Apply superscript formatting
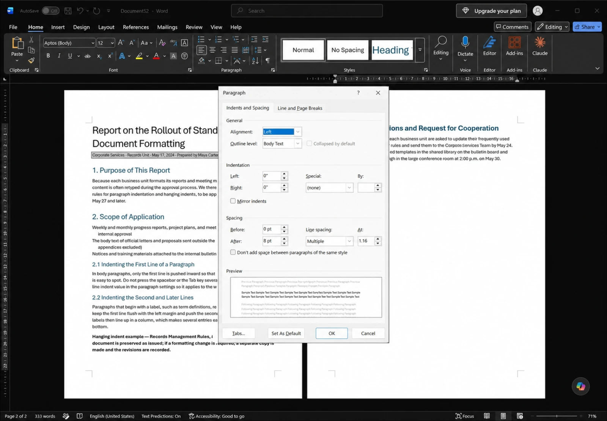The height and width of the screenshot is (421, 607). pyautogui.click(x=110, y=56)
